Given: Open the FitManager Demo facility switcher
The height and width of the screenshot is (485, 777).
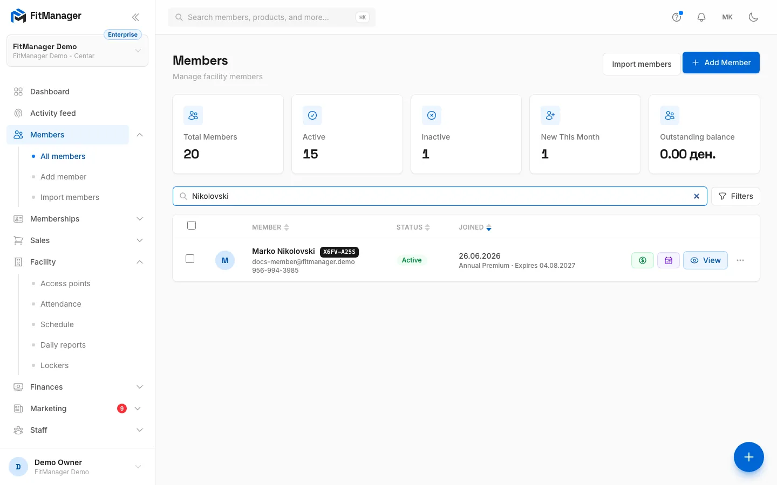Looking at the screenshot, I should [77, 51].
